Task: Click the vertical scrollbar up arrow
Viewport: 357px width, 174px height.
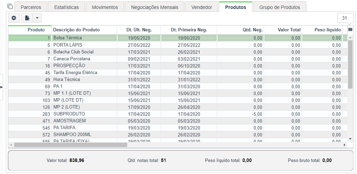Action: point(350,37)
